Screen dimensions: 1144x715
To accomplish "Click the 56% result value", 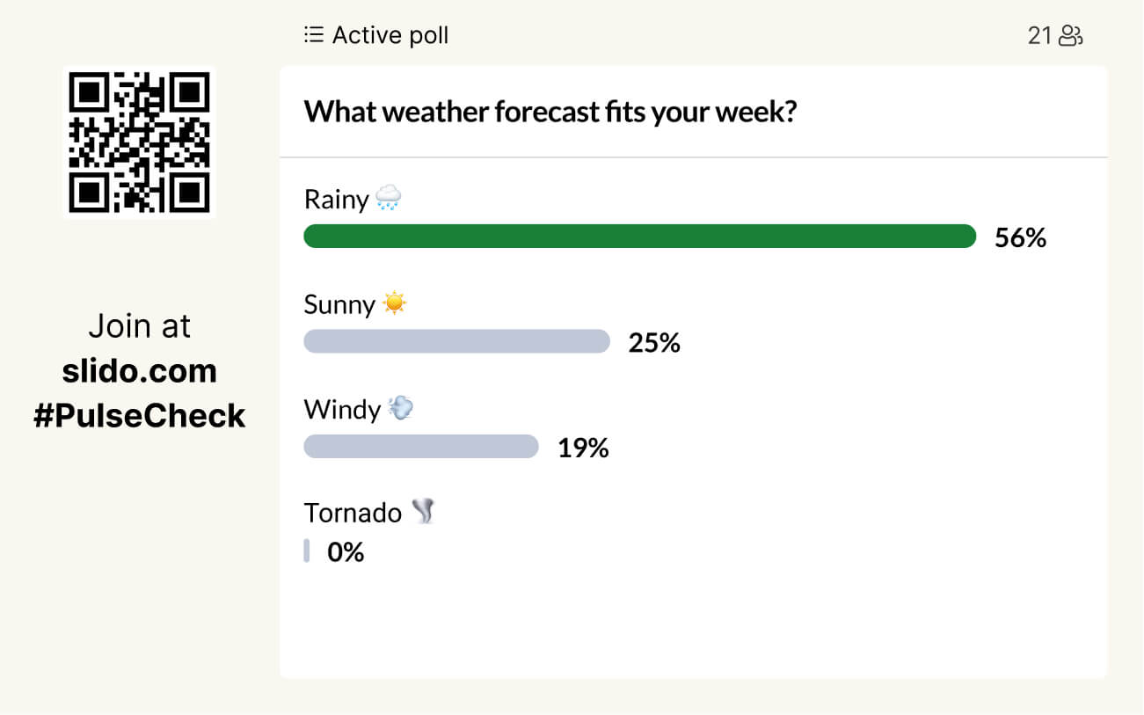I will point(1020,237).
